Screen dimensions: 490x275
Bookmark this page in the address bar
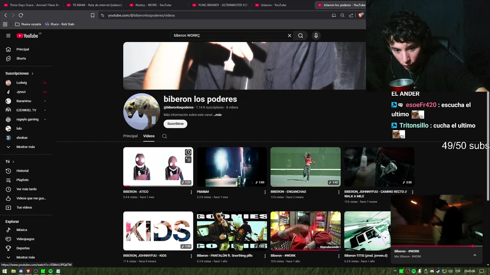92,15
